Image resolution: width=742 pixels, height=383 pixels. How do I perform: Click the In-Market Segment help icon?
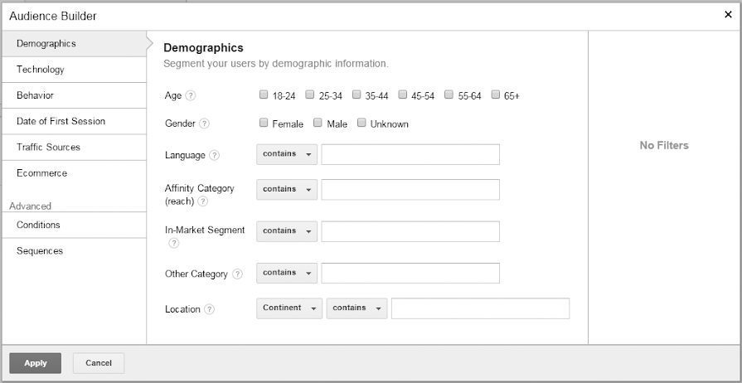[x=174, y=243]
